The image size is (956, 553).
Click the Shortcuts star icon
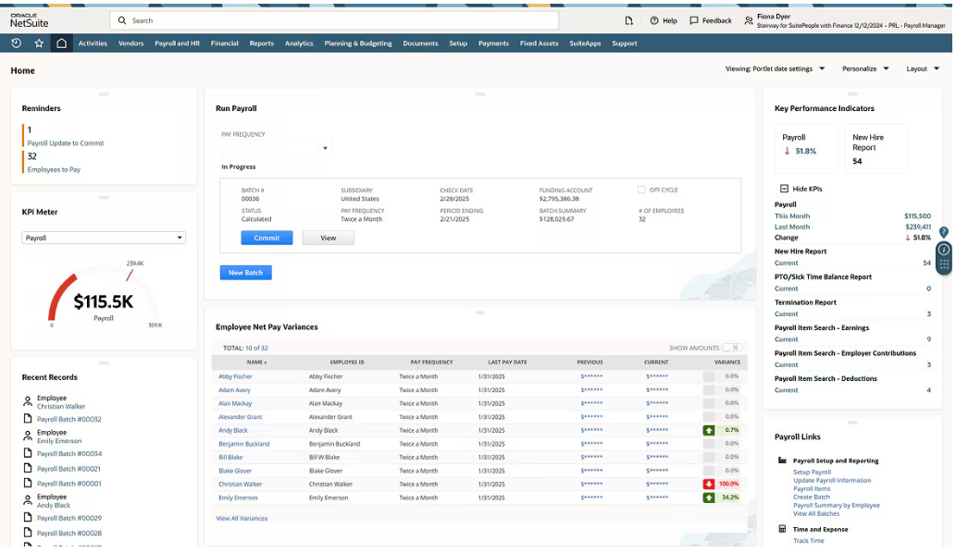(x=39, y=43)
